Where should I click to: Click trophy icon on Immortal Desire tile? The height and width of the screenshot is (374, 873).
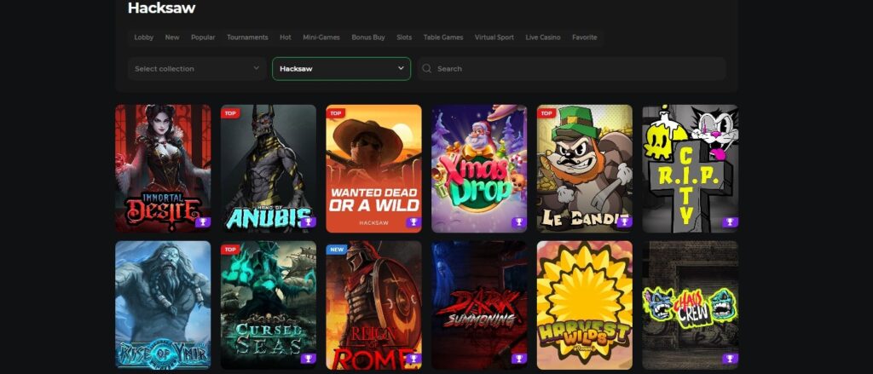[202, 222]
